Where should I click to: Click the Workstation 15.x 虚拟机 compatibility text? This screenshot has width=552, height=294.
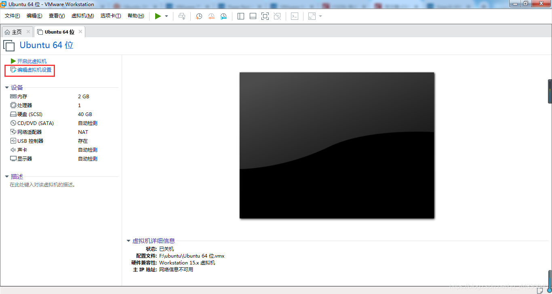[187, 263]
